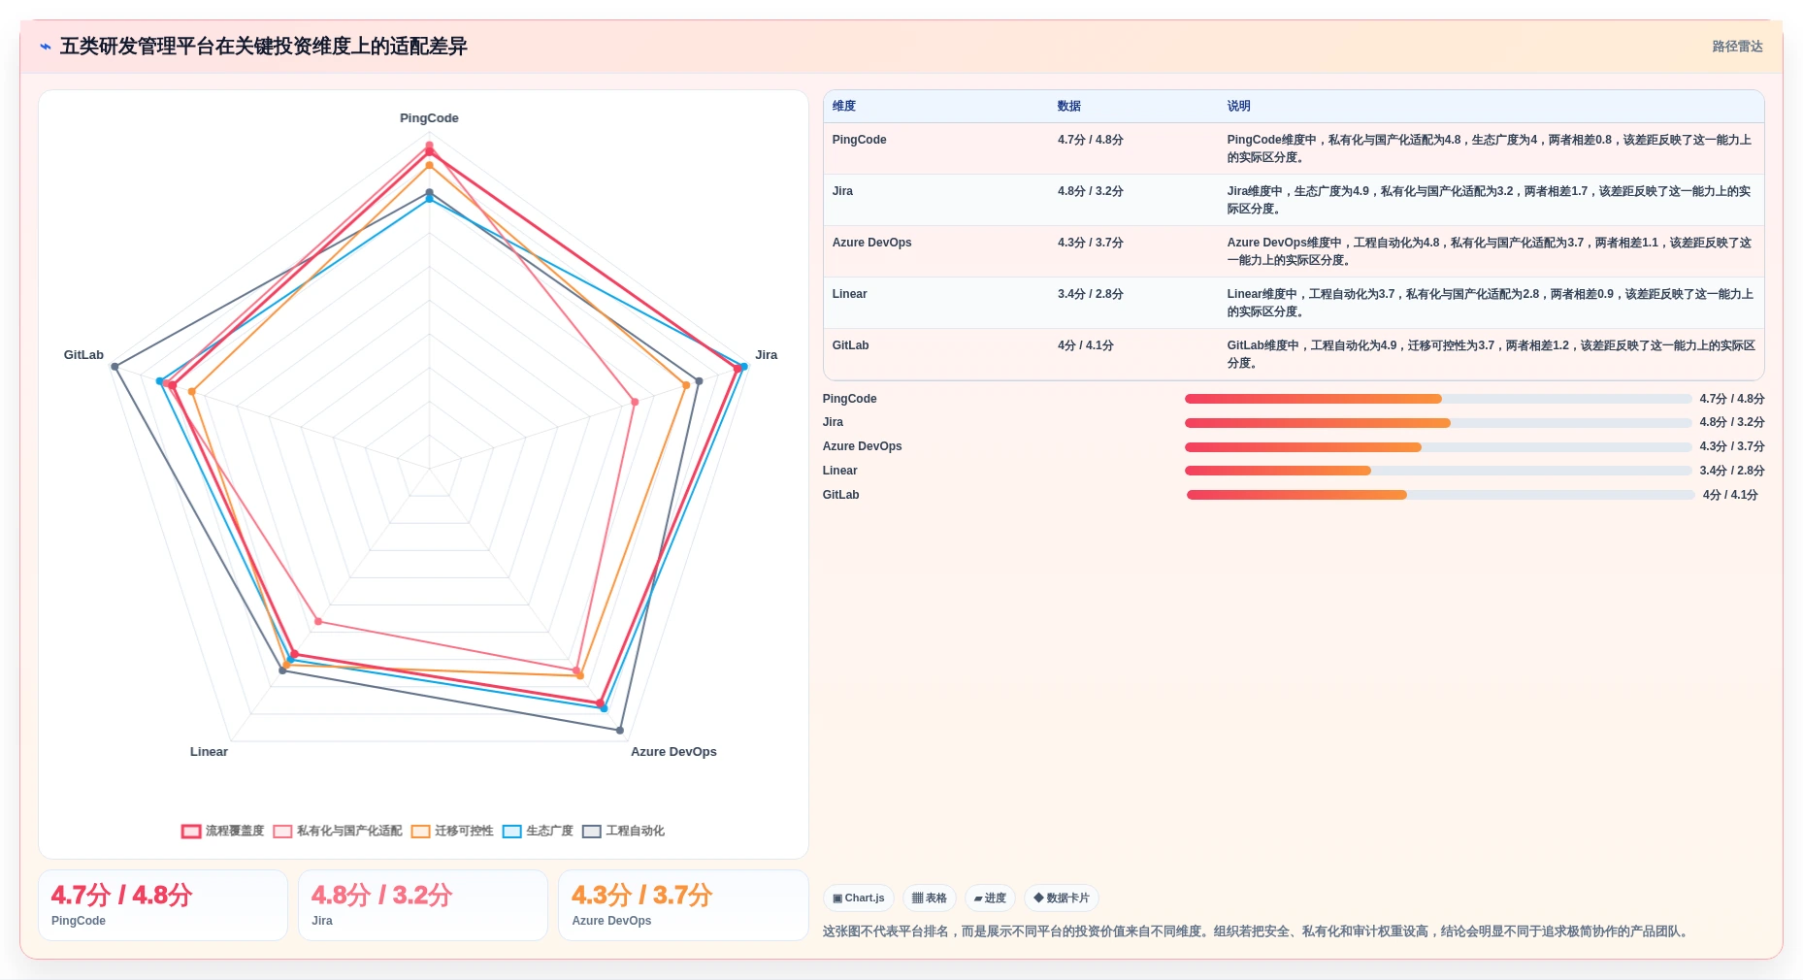Click the Jira progress bar
Image resolution: width=1803 pixels, height=980 pixels.
click(x=1438, y=423)
